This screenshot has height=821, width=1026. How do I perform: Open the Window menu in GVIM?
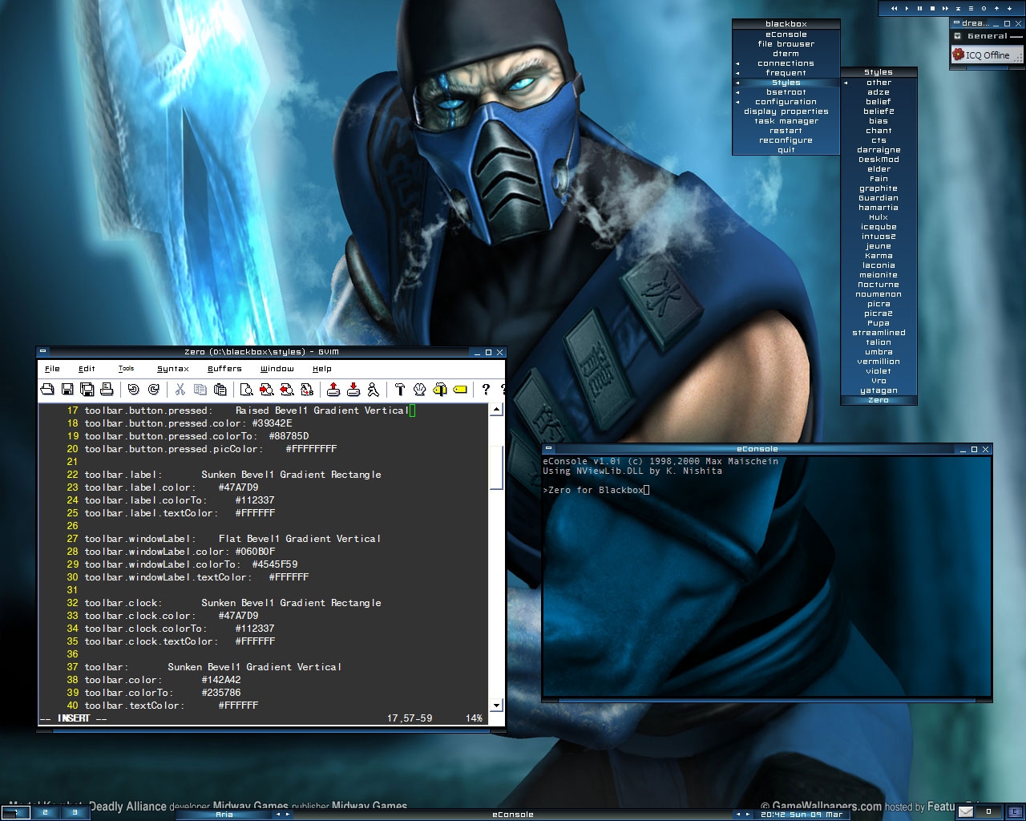[277, 369]
